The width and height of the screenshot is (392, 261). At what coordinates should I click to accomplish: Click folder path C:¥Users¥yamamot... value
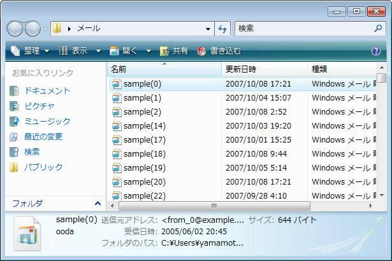tap(202, 243)
